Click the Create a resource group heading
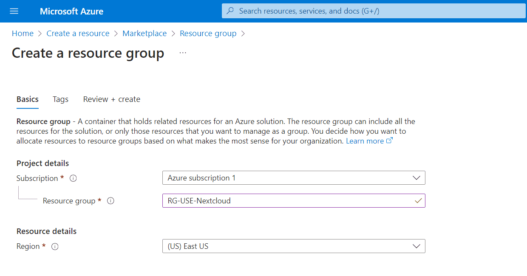This screenshot has width=527, height=276. (x=88, y=53)
